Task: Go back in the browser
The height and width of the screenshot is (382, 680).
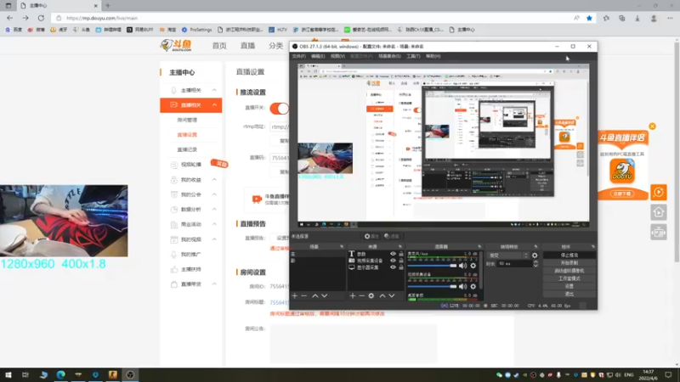Action: (x=10, y=18)
